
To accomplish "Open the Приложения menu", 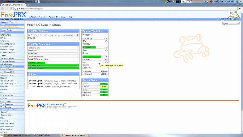I will [10, 2].
